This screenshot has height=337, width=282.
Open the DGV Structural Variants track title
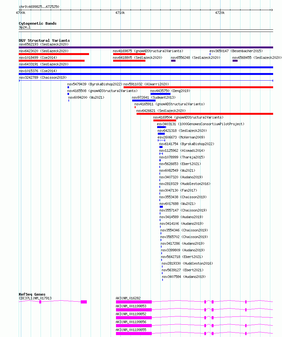click(44, 40)
